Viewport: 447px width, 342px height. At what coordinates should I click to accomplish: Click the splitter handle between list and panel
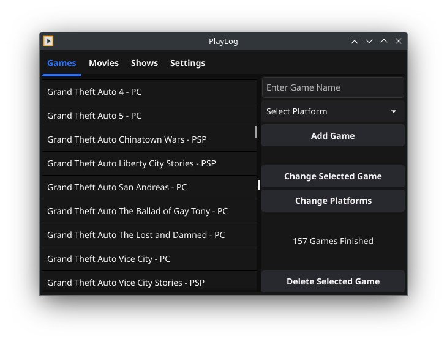coord(259,185)
